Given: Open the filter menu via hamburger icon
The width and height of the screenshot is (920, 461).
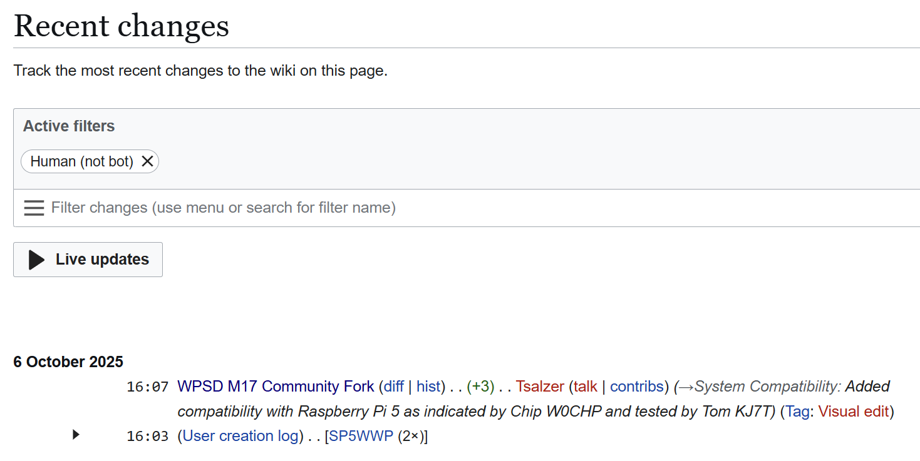Looking at the screenshot, I should pyautogui.click(x=34, y=207).
